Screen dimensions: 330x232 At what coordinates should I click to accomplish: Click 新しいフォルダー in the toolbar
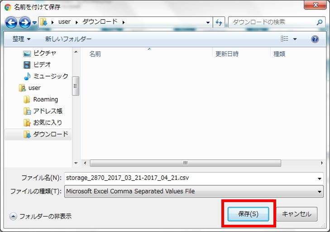68,39
